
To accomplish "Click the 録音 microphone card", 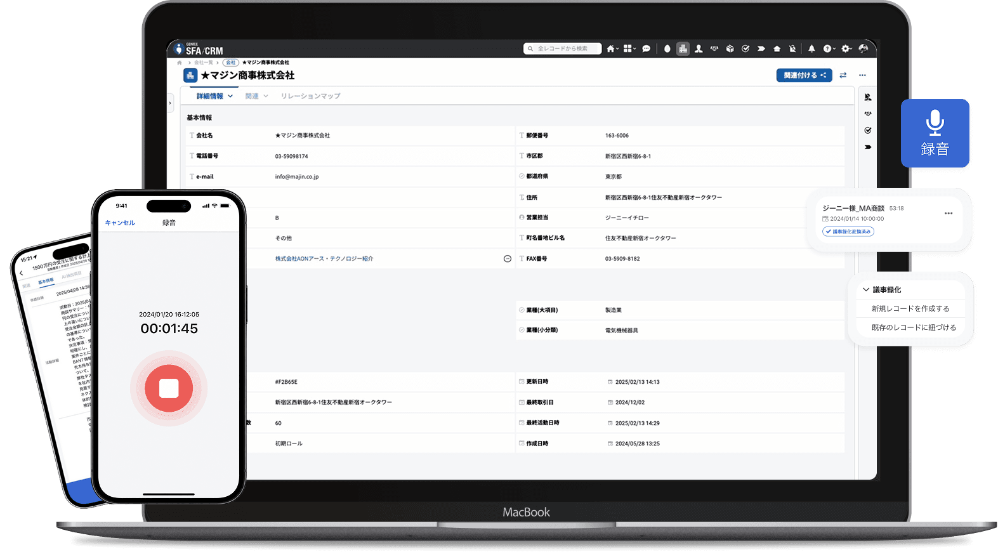I will [935, 133].
